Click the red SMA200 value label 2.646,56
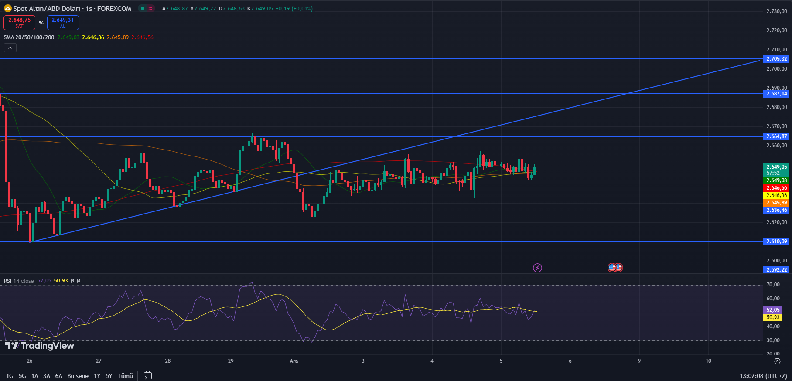Image resolution: width=792 pixels, height=381 pixels. (x=777, y=188)
